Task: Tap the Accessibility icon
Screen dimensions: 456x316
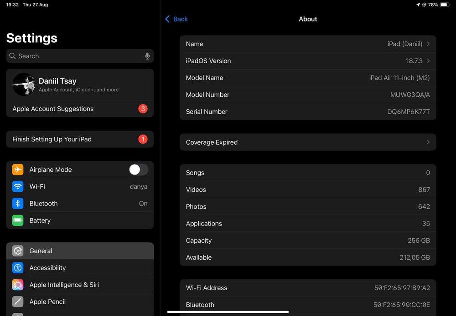Action: point(18,268)
